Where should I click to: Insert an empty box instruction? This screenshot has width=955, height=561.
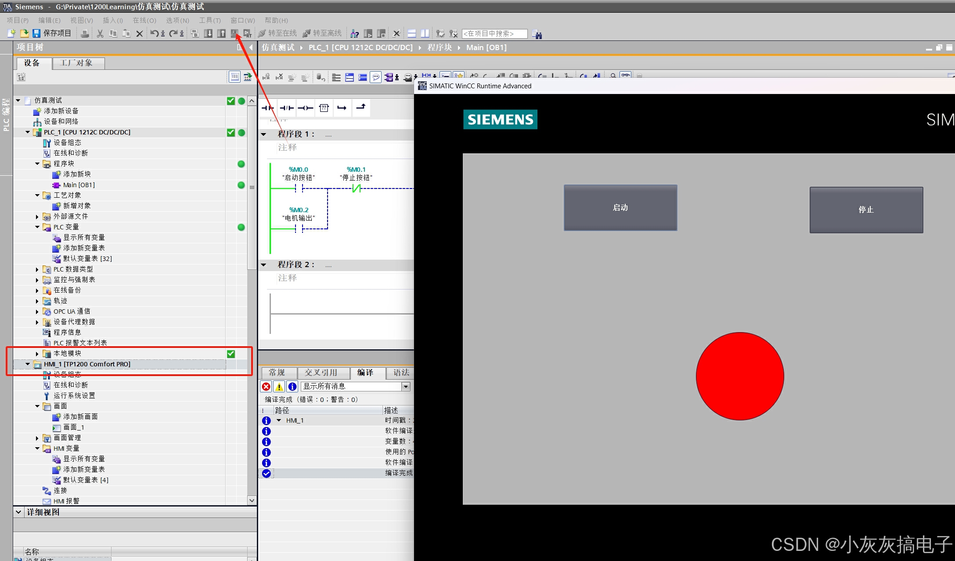point(324,108)
